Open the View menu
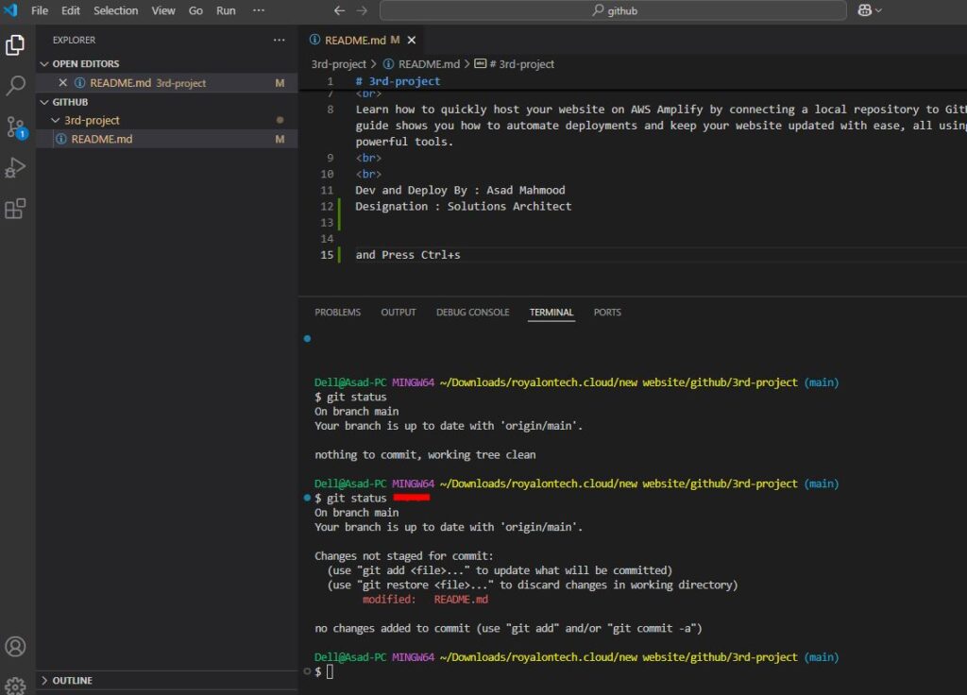This screenshot has width=967, height=695. pos(163,10)
